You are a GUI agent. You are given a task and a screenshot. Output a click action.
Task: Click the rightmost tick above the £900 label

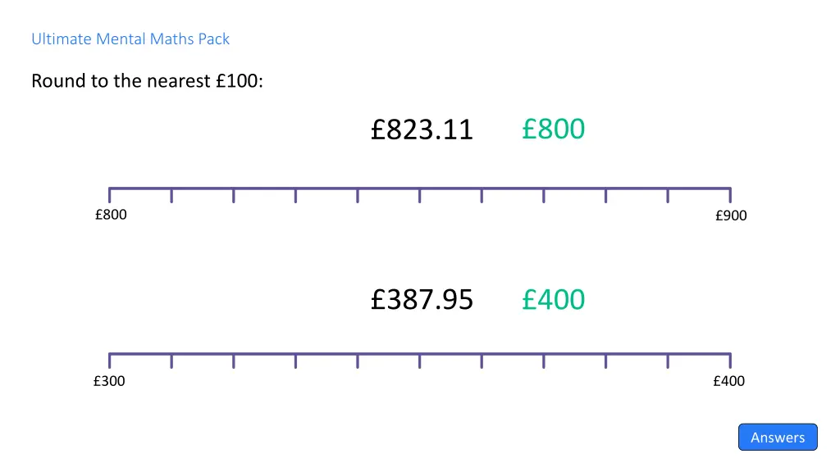tap(730, 195)
